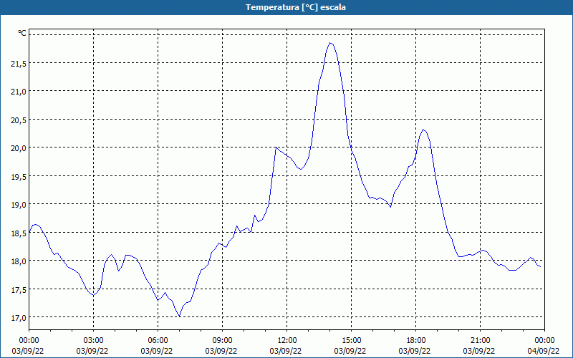Click the secondary peak near 18:20
The image size is (573, 358).
[423, 130]
